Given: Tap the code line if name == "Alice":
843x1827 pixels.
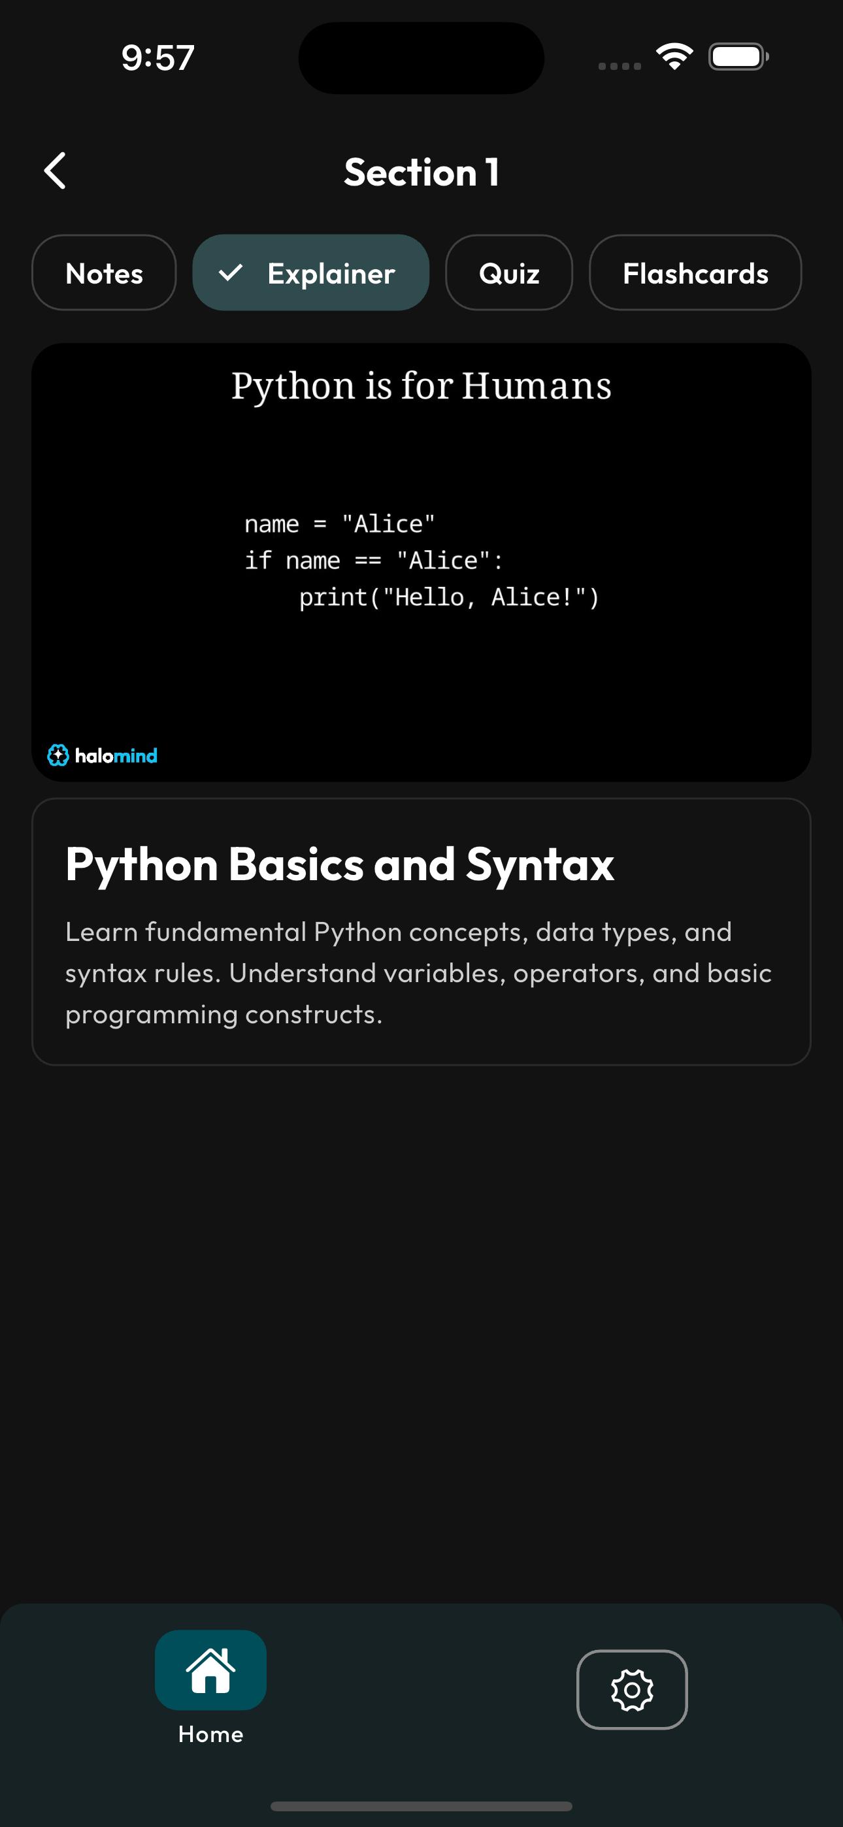Looking at the screenshot, I should (374, 560).
